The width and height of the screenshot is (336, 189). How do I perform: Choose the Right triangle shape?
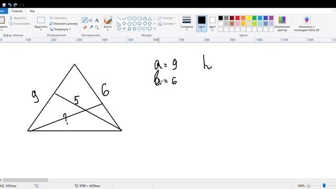tap(119, 24)
